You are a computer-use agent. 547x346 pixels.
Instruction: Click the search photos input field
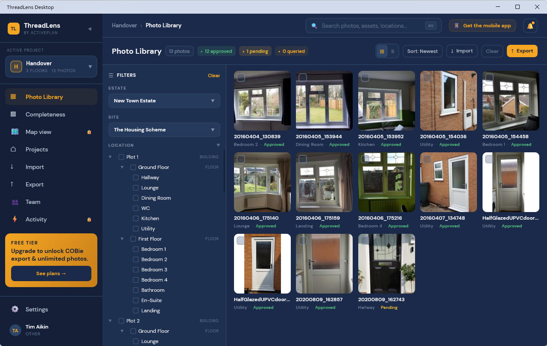[373, 26]
